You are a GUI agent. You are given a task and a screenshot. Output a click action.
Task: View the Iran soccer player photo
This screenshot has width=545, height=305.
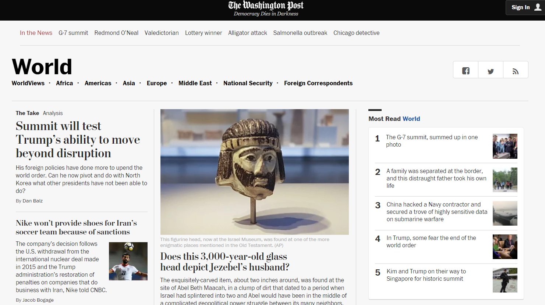point(128,261)
